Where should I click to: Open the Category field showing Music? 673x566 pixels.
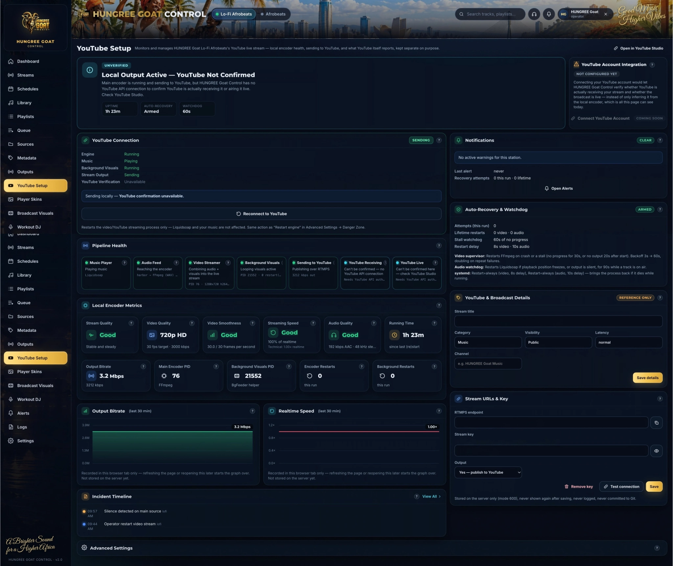pos(488,342)
